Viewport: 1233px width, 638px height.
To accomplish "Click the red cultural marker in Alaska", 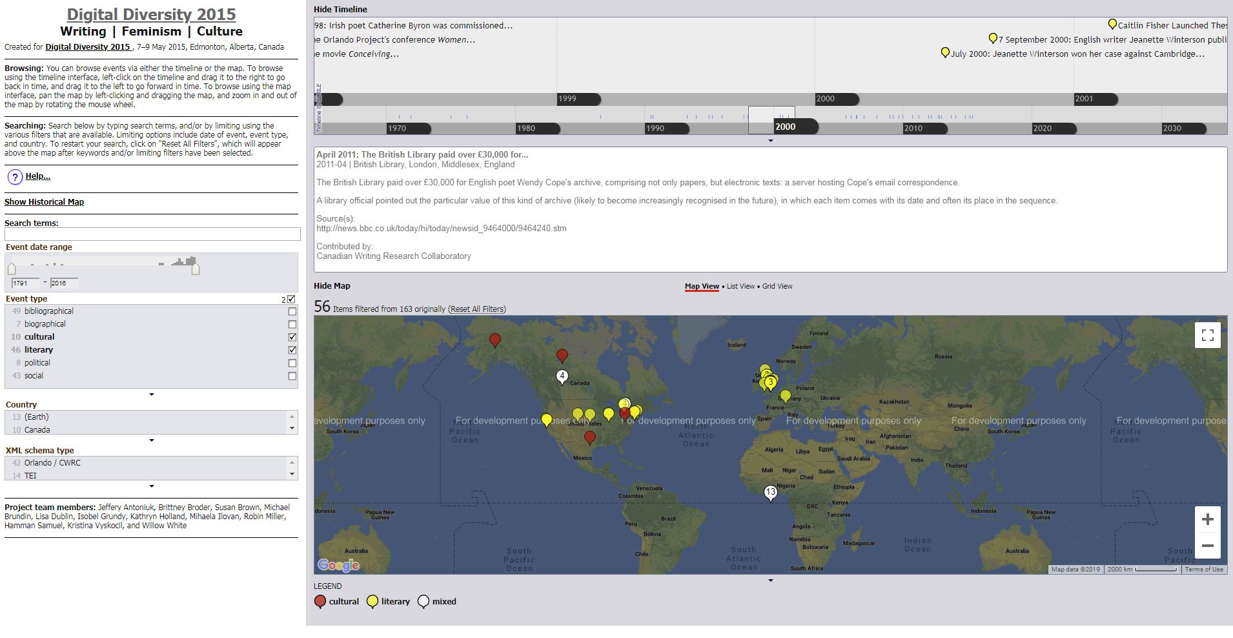I will point(495,340).
